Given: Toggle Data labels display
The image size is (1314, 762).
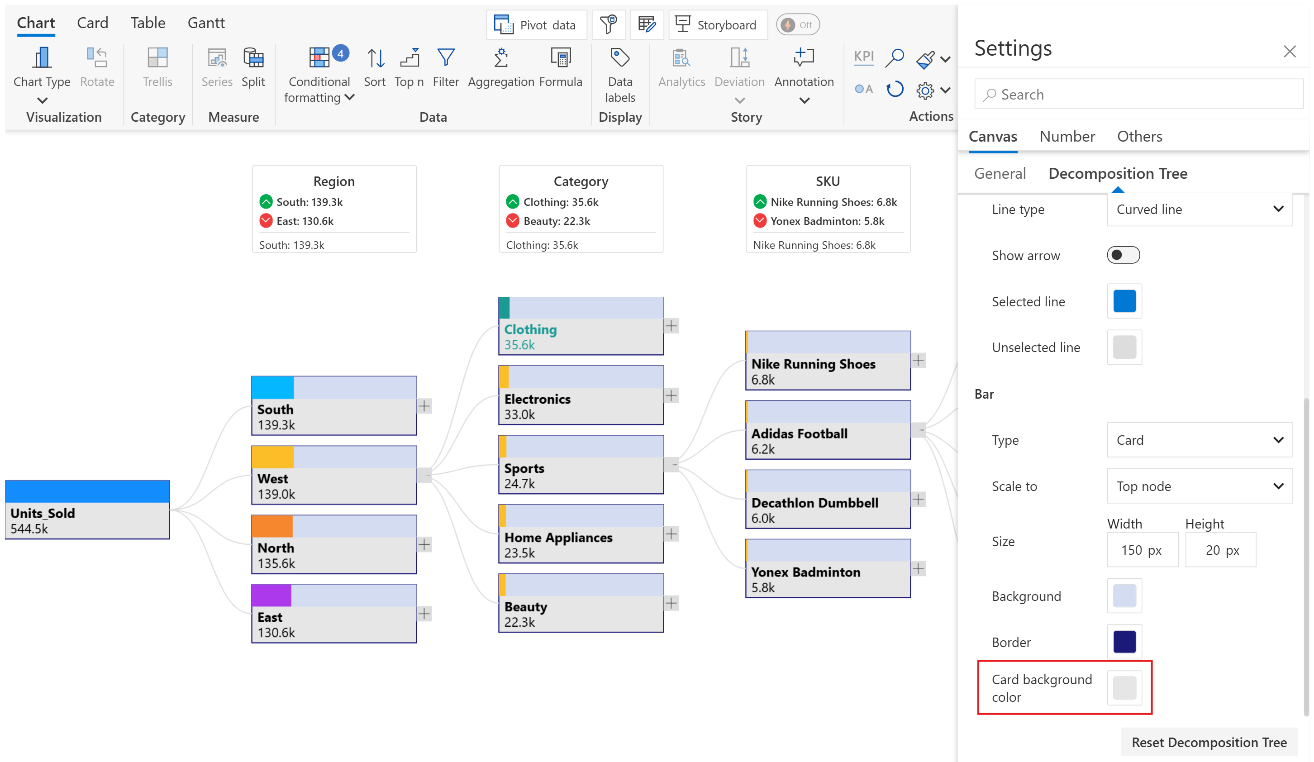Looking at the screenshot, I should (x=620, y=58).
